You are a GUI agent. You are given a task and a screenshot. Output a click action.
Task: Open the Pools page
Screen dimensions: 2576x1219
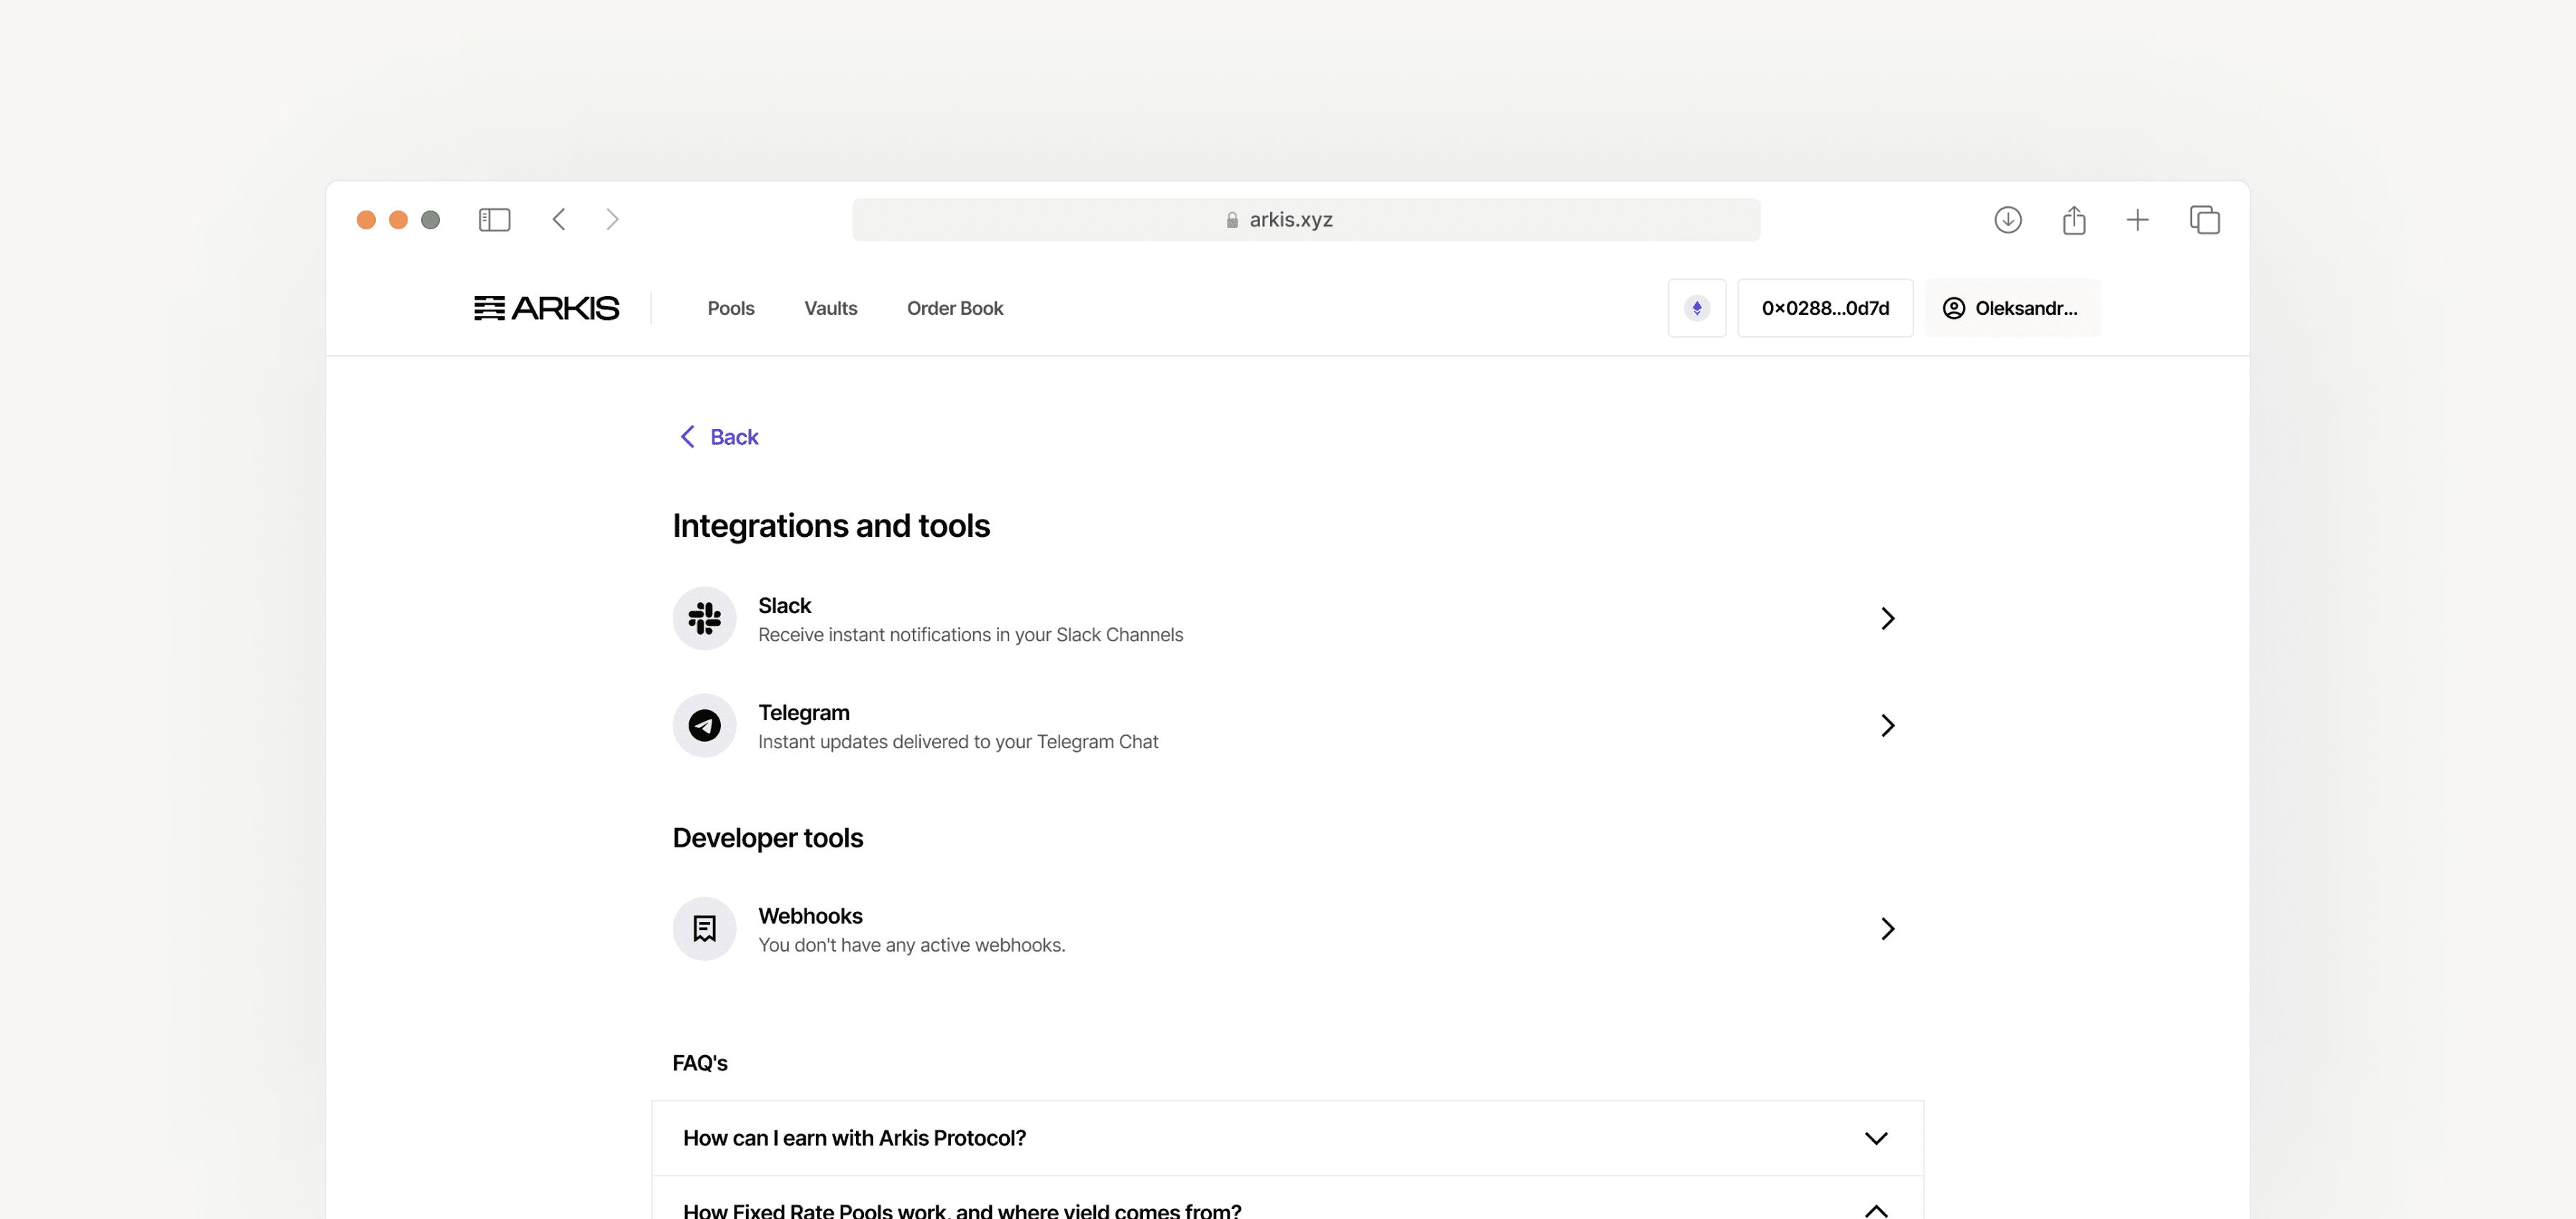coord(731,308)
